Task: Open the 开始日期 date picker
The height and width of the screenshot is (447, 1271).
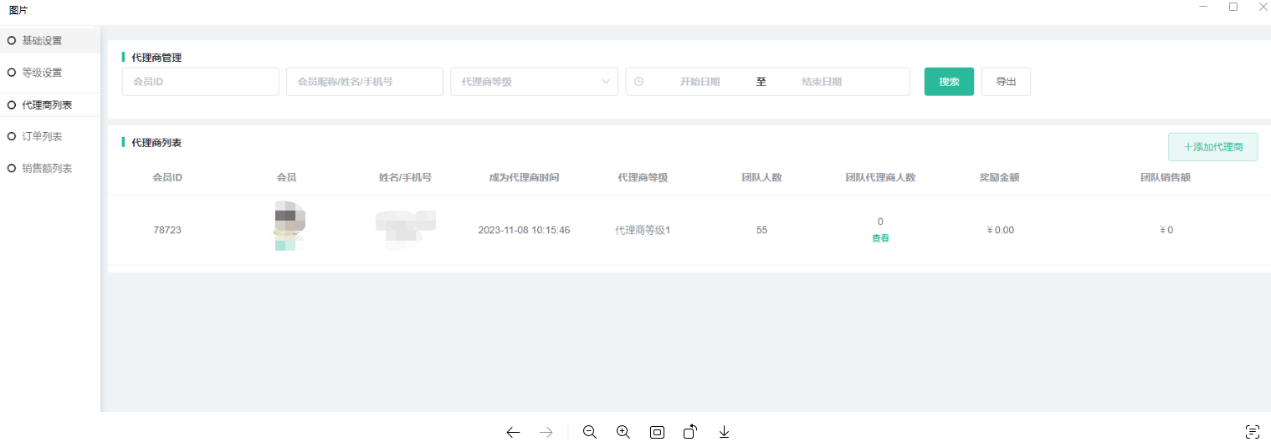Action: [x=700, y=82]
